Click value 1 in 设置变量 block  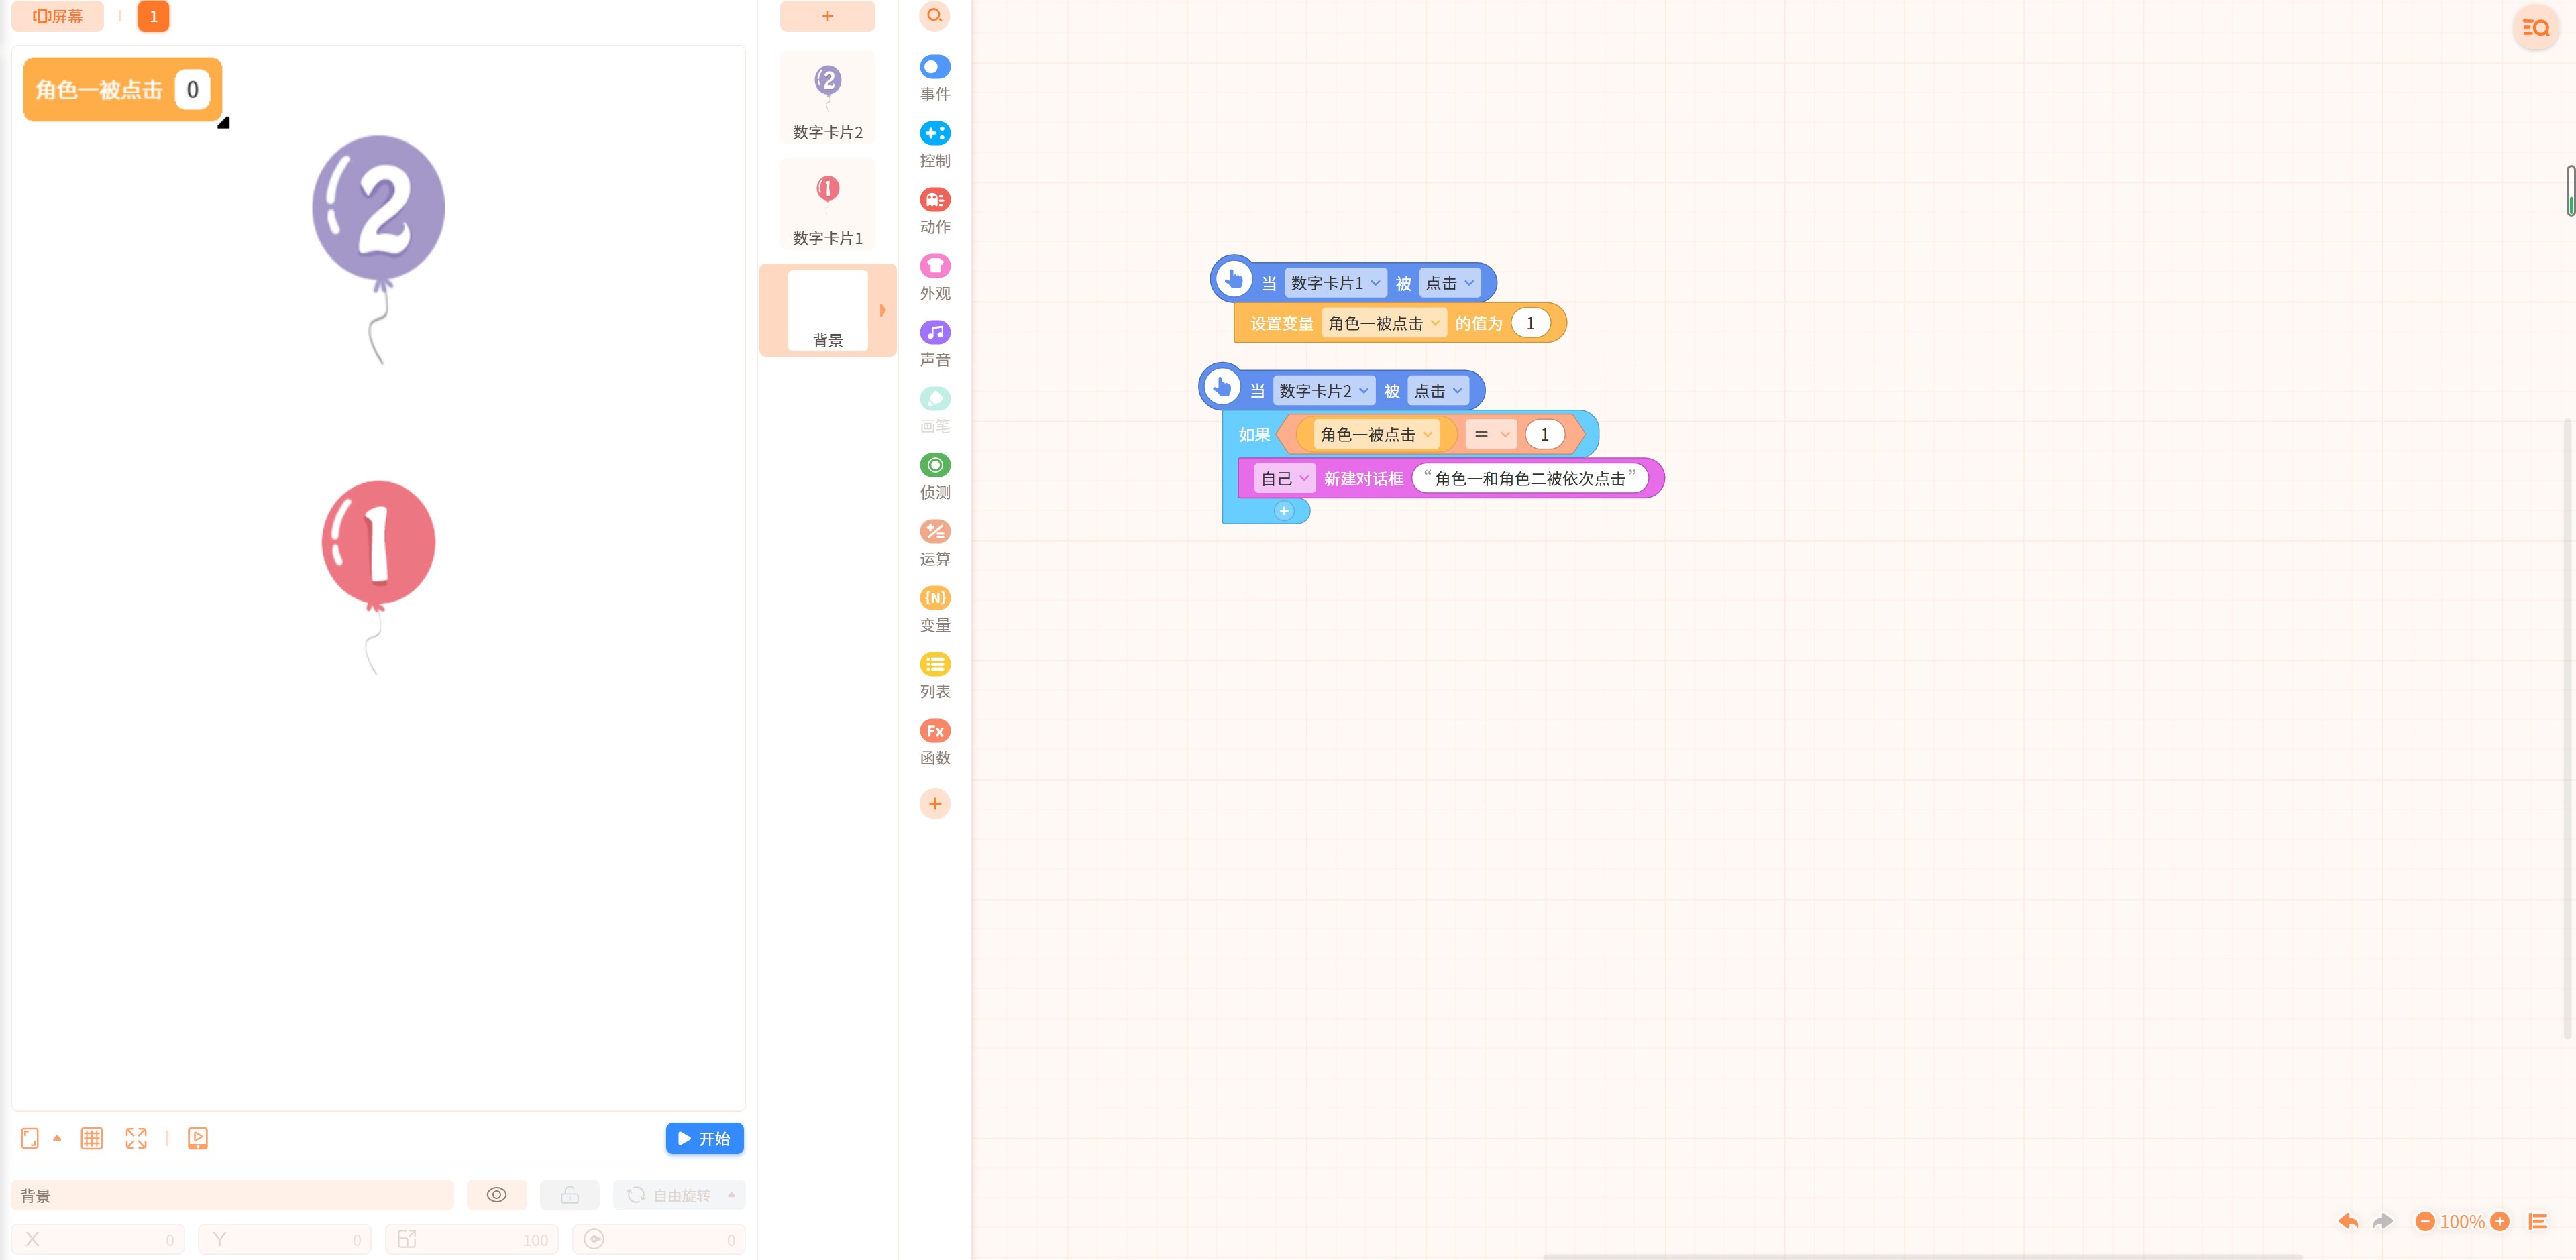(1530, 323)
